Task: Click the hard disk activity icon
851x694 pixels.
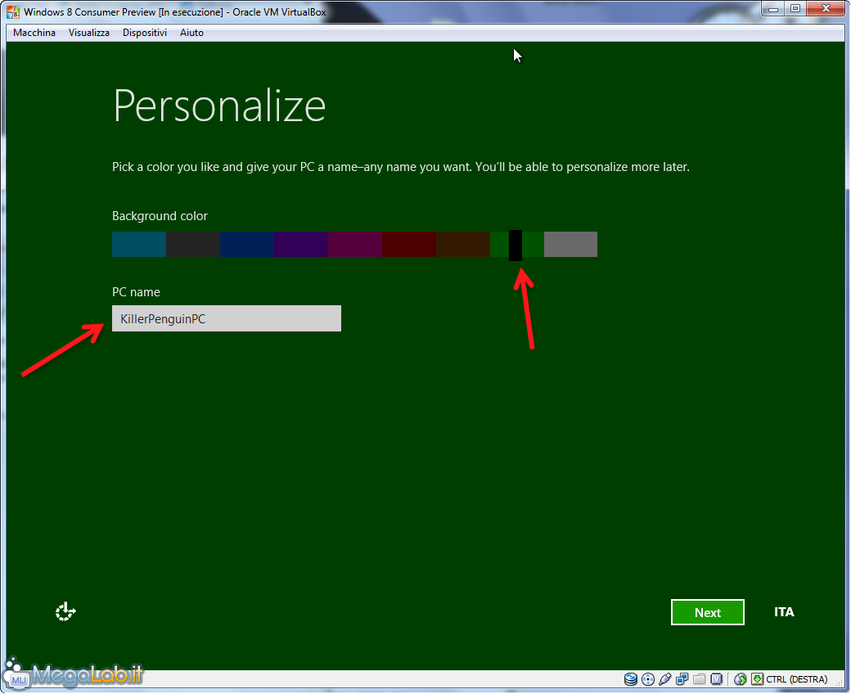Action: tap(631, 679)
